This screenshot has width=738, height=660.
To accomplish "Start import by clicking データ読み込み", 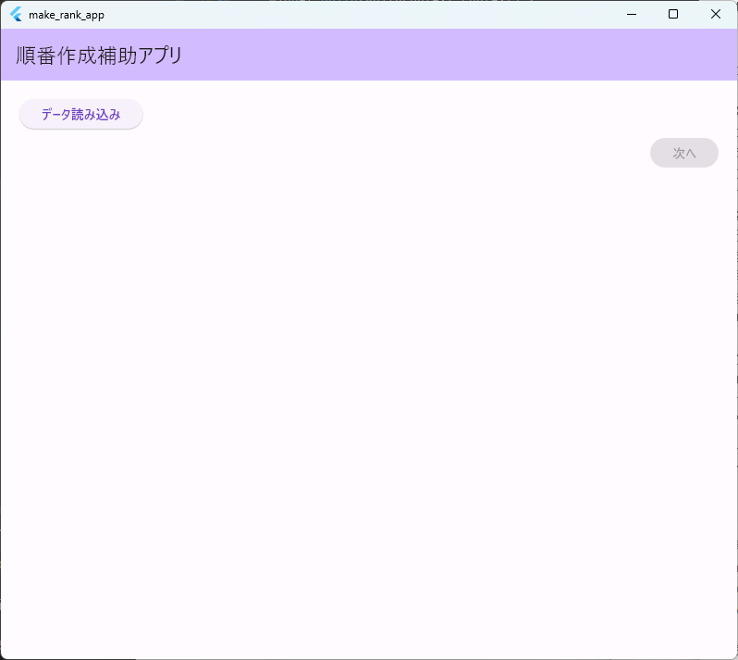I will point(81,115).
